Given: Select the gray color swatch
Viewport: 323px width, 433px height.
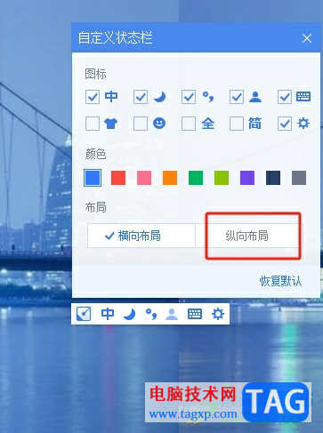Looking at the screenshot, I should point(299,178).
